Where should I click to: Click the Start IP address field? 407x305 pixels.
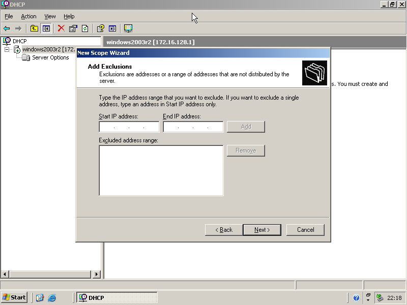click(x=129, y=127)
